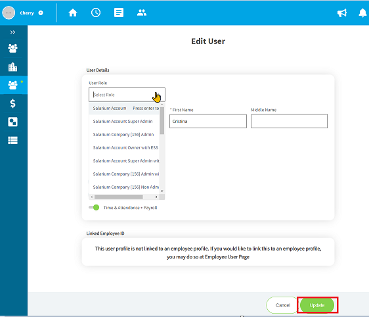Open the building company icon in sidebar

point(12,67)
